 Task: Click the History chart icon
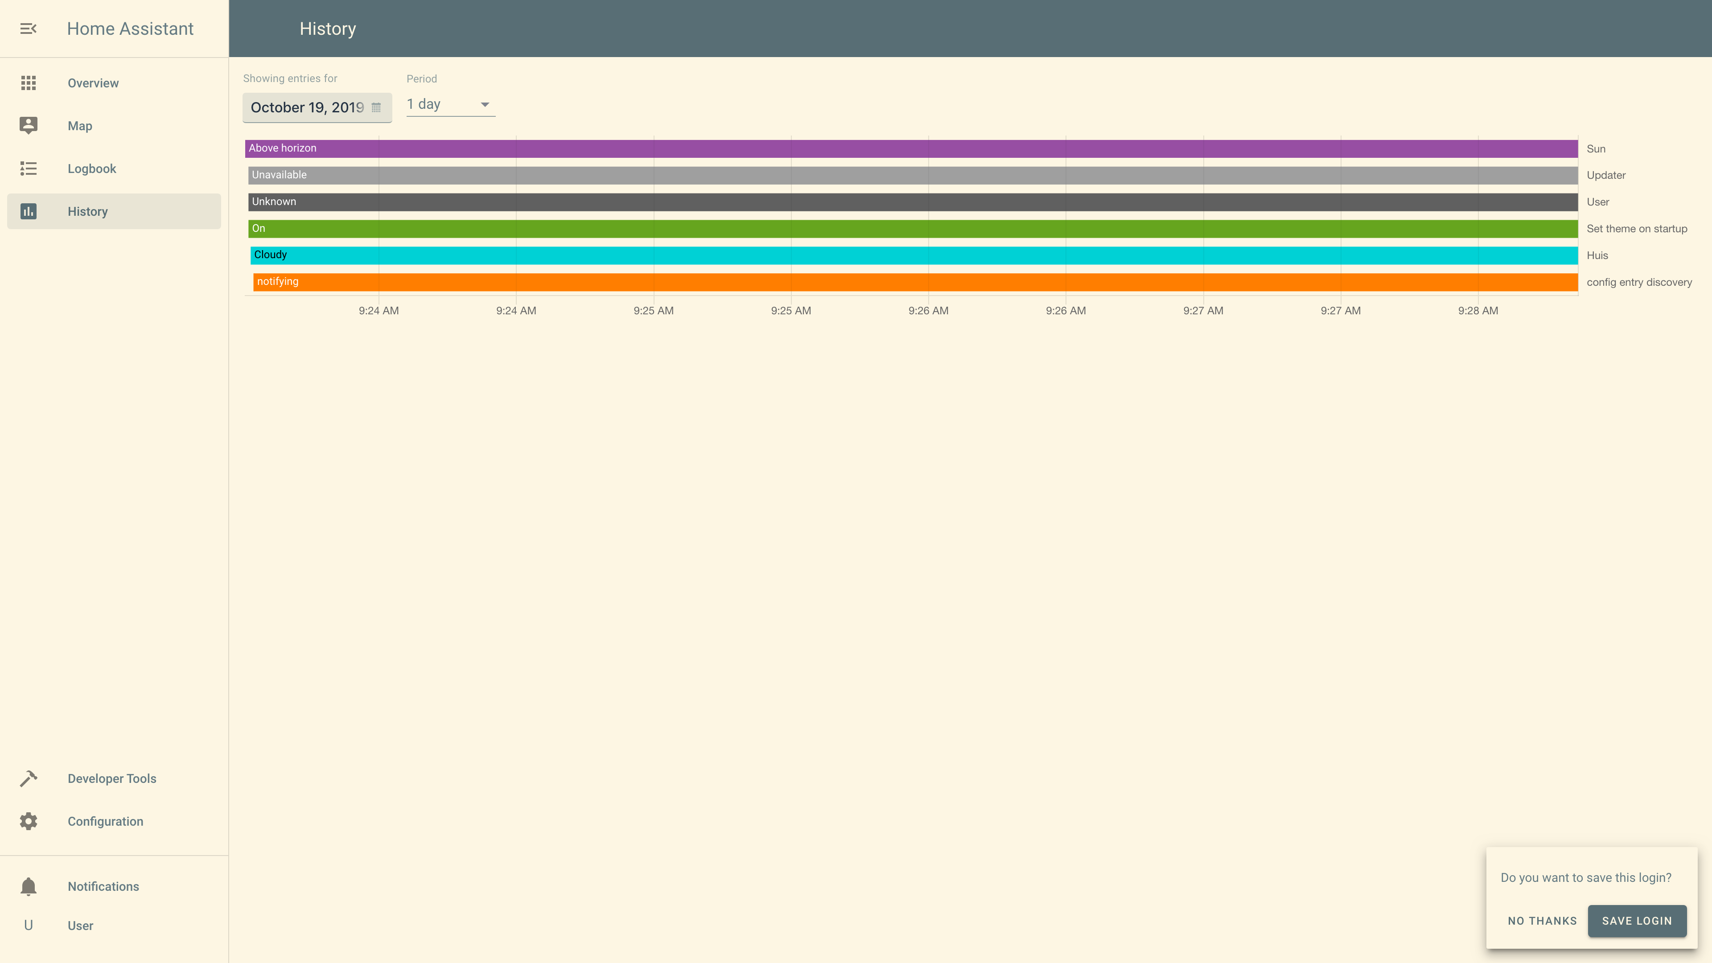28,211
